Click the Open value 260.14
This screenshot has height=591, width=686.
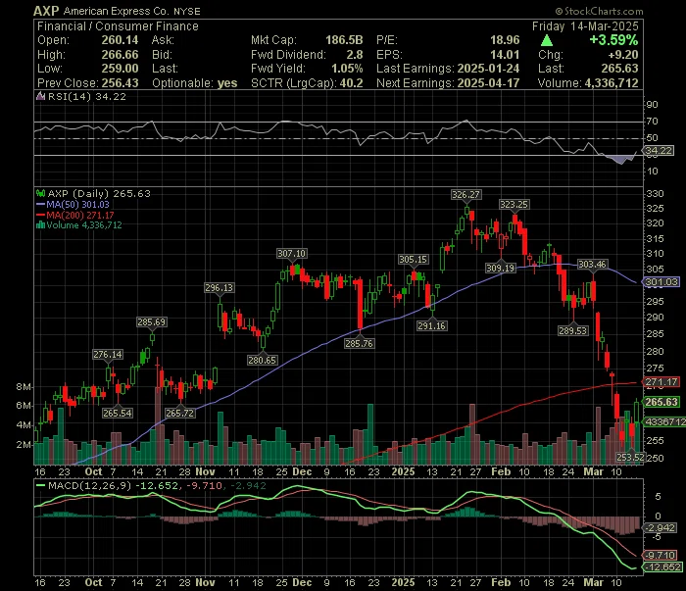tap(120, 40)
